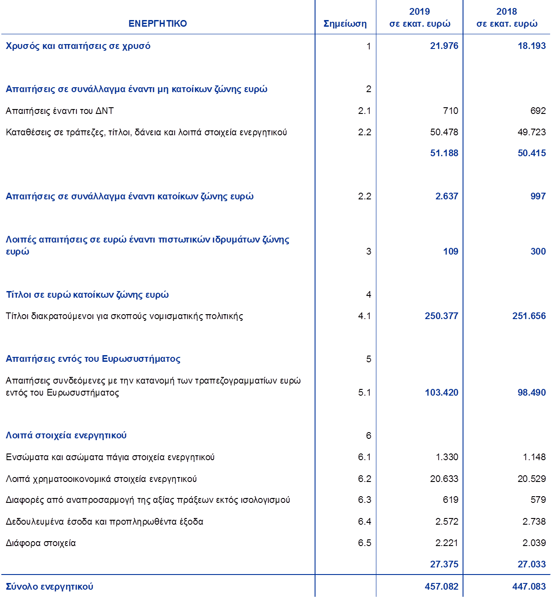Viewport: 551px width, 599px height.
Task: Click the Διάφορα στοιχεία row label
Action: pos(41,543)
